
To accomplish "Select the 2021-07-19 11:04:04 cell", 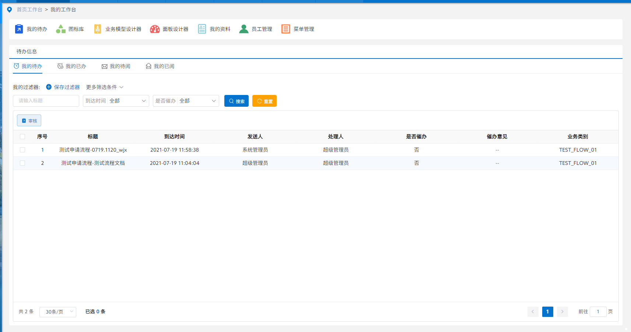I will coord(175,163).
